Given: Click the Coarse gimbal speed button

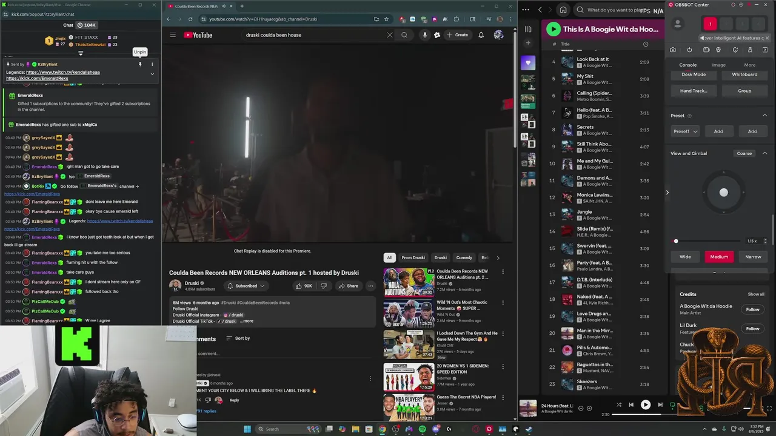Looking at the screenshot, I should [x=744, y=153].
